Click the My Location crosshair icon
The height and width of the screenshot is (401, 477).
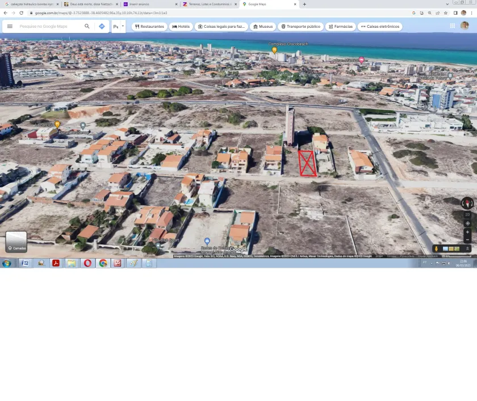coord(467,223)
